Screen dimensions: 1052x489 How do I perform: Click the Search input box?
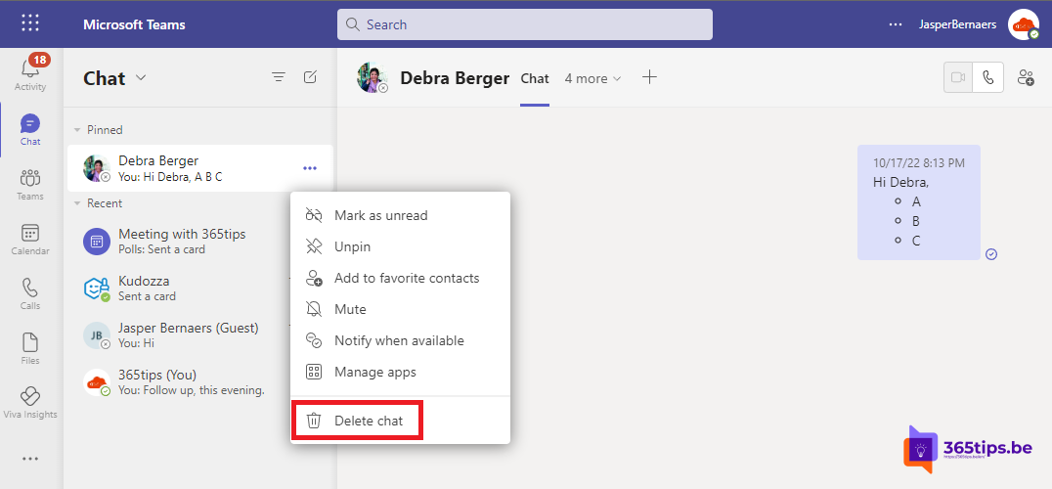pos(525,24)
